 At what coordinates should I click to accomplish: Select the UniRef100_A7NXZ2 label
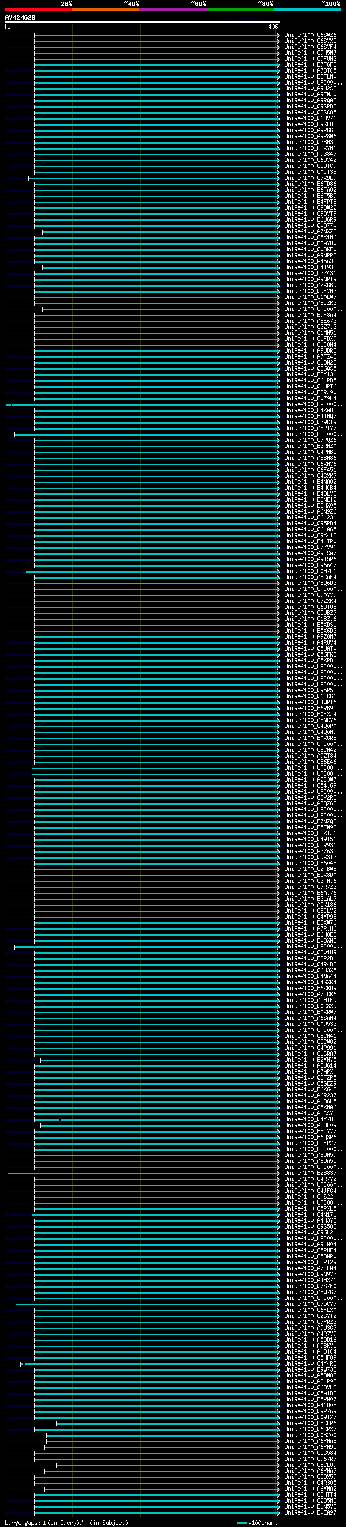point(310,232)
